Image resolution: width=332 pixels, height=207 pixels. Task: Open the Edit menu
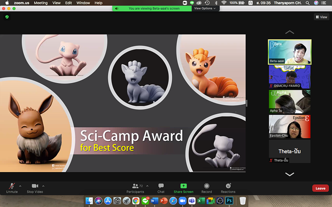(68, 3)
